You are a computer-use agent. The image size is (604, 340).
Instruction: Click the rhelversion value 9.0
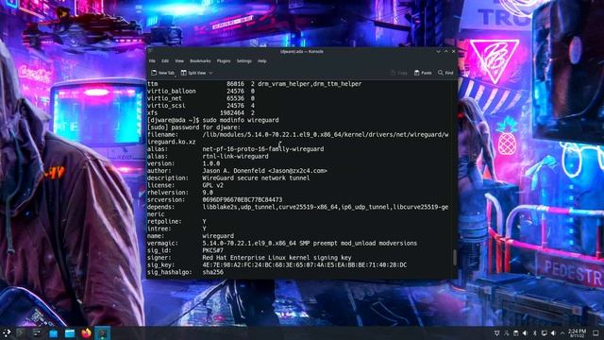pos(208,193)
